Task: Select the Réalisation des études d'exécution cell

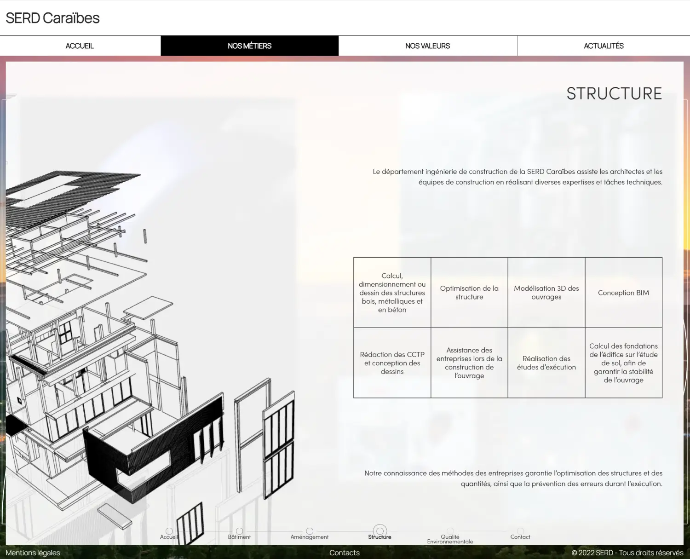Action: click(546, 363)
